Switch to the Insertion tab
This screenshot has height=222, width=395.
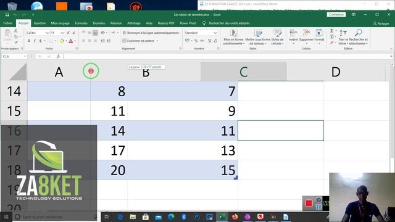click(39, 23)
